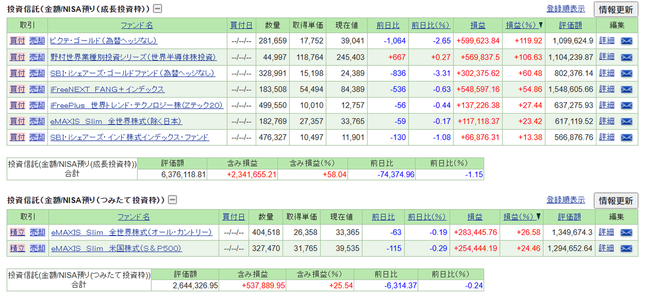Open fund eMAXIS Slim 全世界株式(除く日本)
This screenshot has width=646, height=298.
click(116, 122)
